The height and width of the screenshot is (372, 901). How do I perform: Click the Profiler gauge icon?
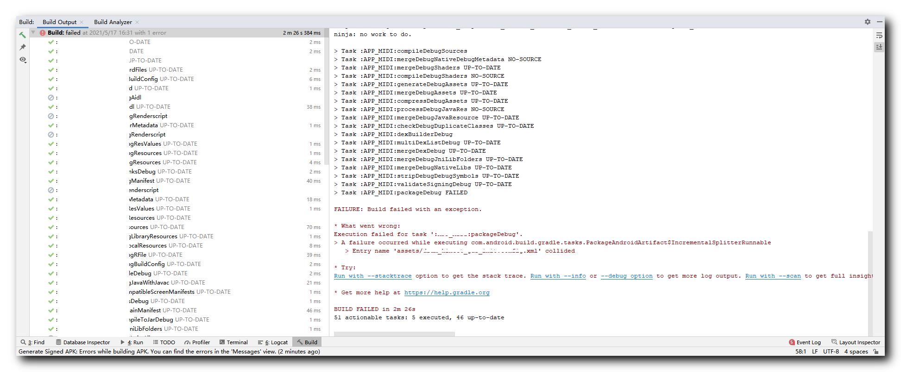coord(187,342)
